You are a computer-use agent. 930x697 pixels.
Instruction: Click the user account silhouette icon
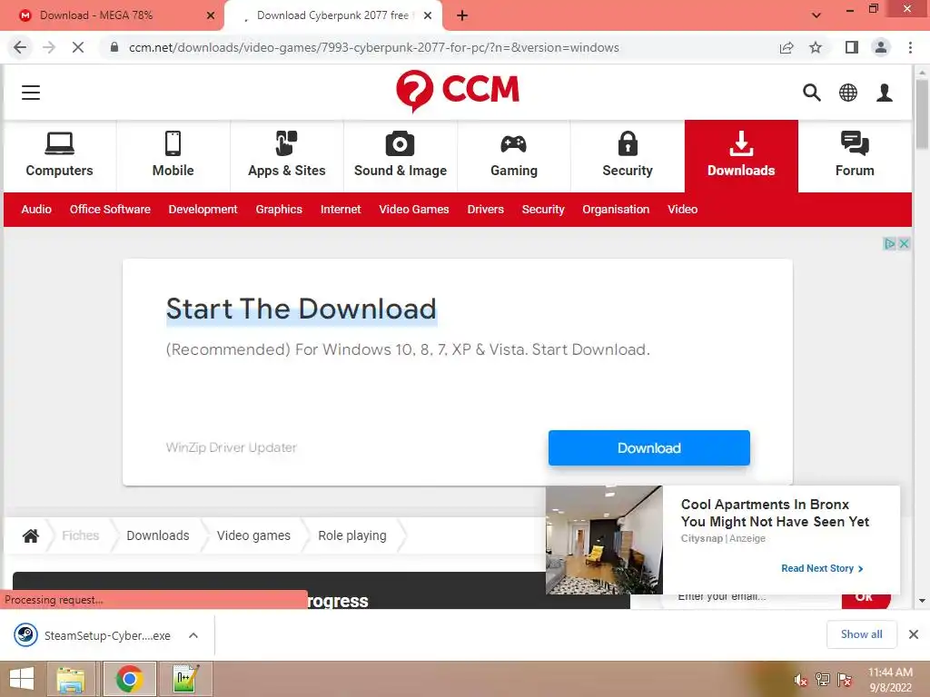[885, 93]
